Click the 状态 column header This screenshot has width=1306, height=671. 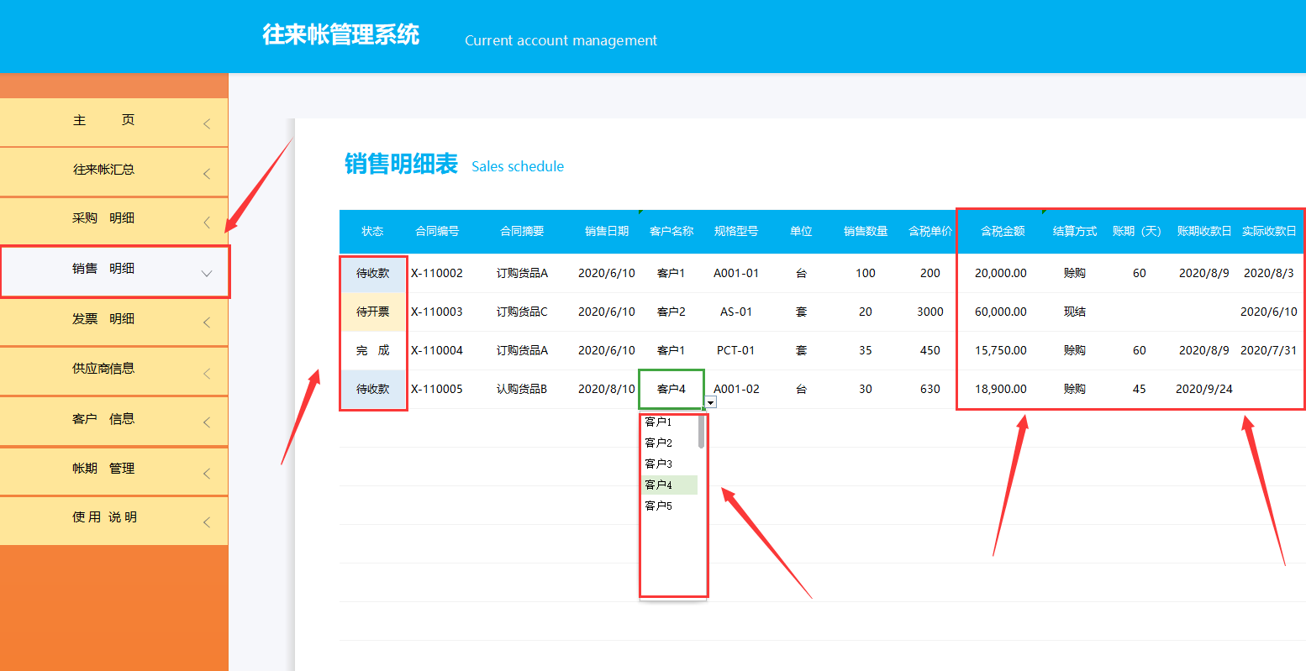click(373, 231)
